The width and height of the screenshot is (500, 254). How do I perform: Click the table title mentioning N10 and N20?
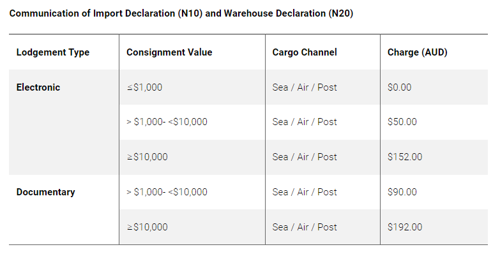click(181, 13)
